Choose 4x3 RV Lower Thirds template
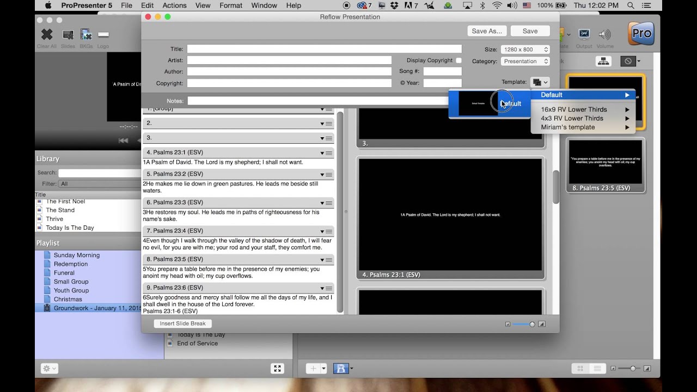Viewport: 697px width, 392px height. click(583, 118)
